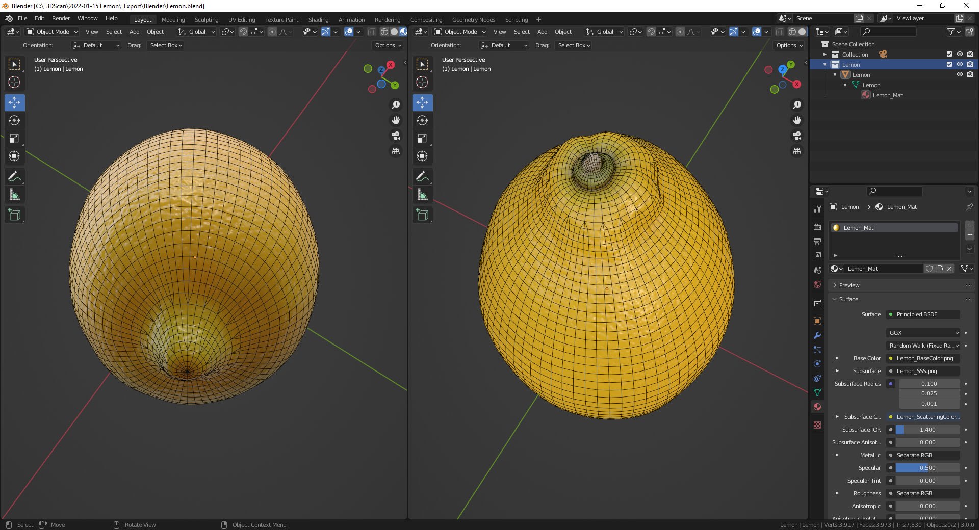979x530 pixels.
Task: Select the Transform tool in left viewport
Action: 14,156
